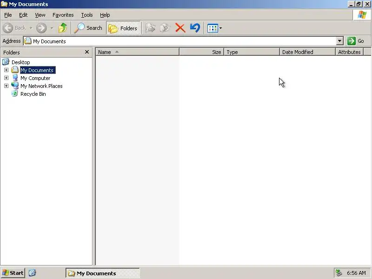Select Recycle Bin in folder tree
The width and height of the screenshot is (372, 279).
pyautogui.click(x=33, y=94)
